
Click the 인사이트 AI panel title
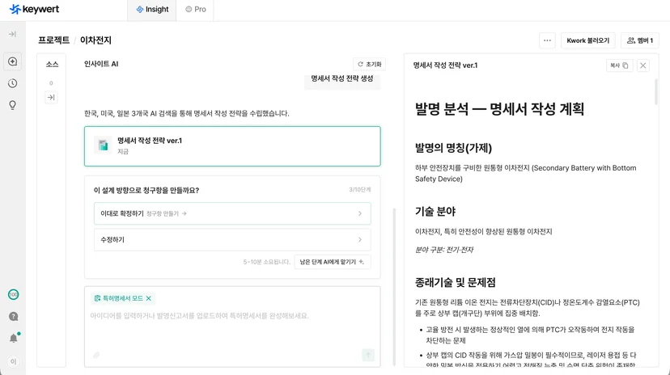point(101,64)
